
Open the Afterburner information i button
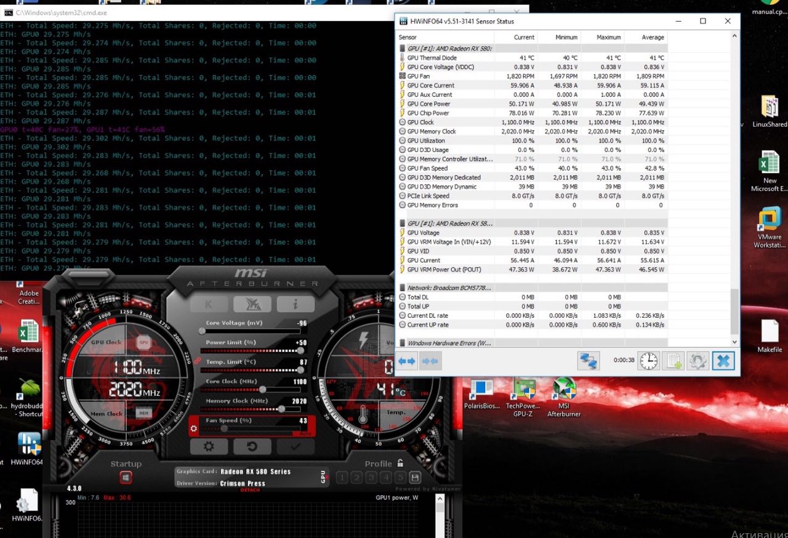click(x=295, y=303)
